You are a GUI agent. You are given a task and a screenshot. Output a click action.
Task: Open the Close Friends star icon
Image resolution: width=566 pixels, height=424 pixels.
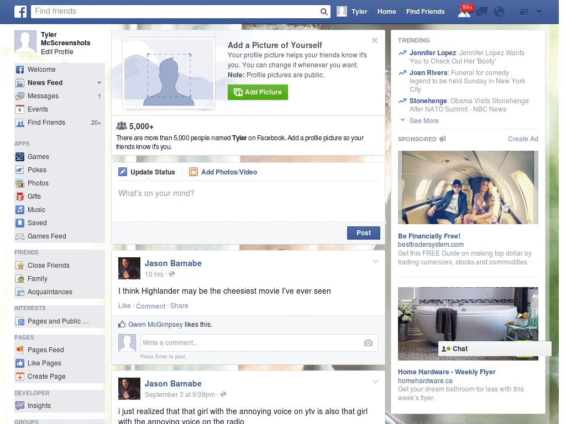pos(20,266)
